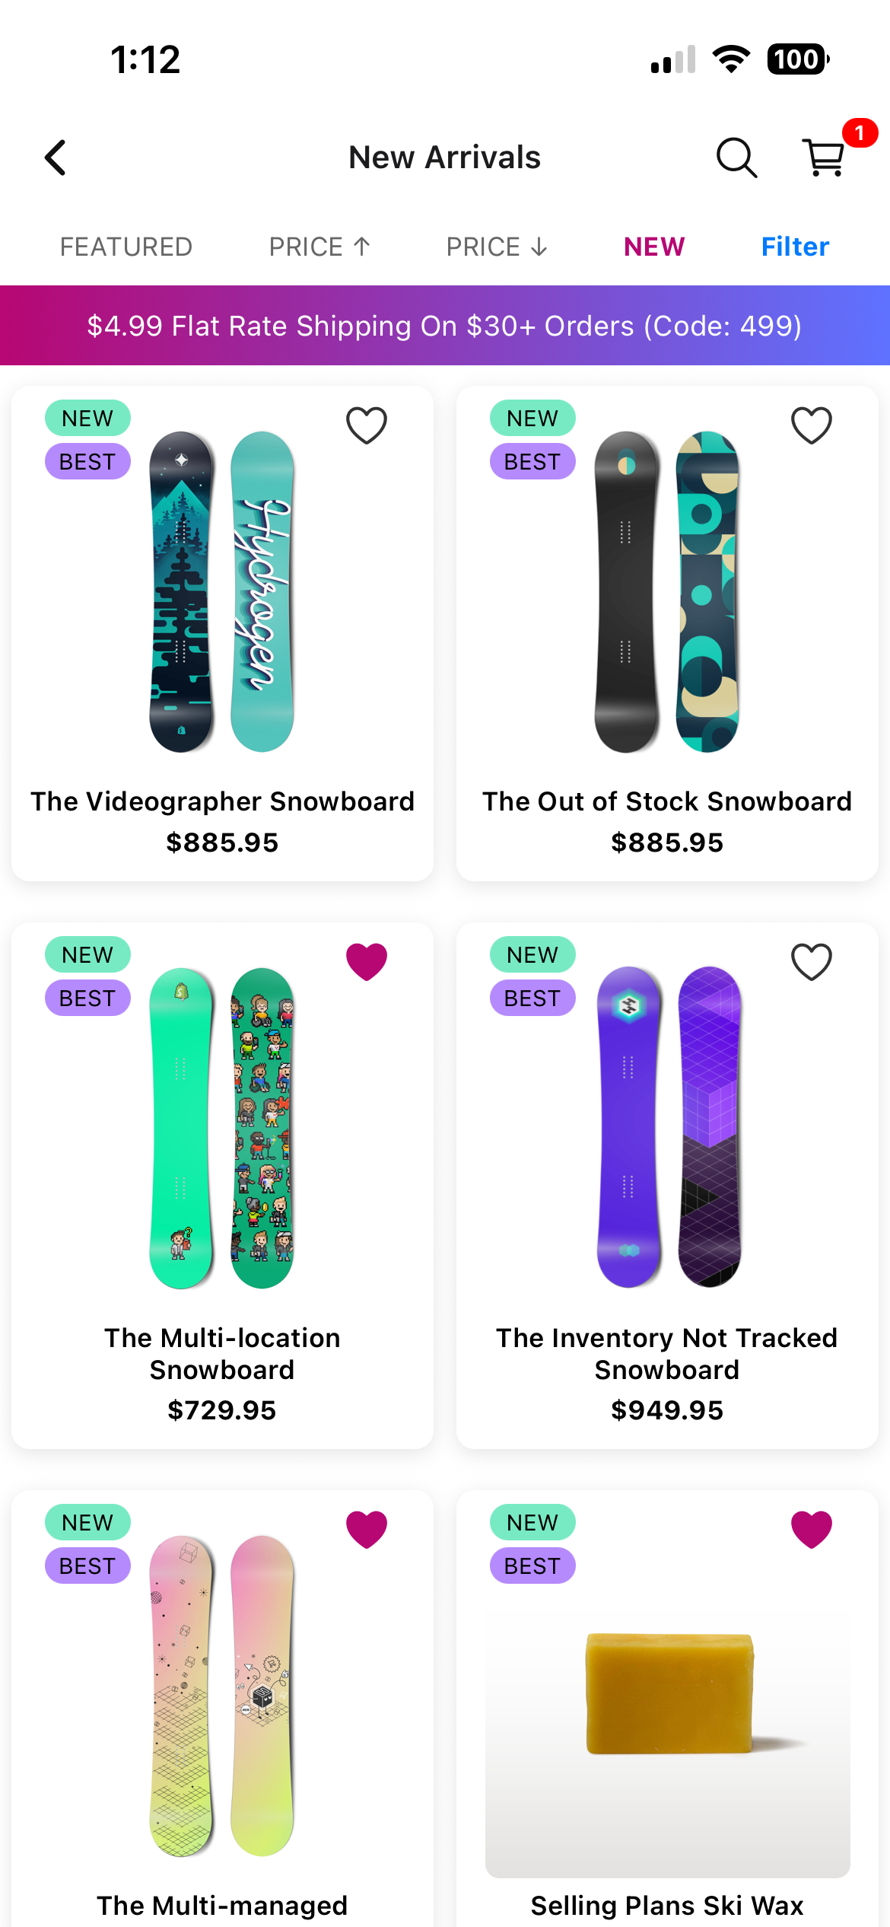The width and height of the screenshot is (890, 1927).
Task: Open The Videographer Snowboard product title
Action: click(222, 801)
